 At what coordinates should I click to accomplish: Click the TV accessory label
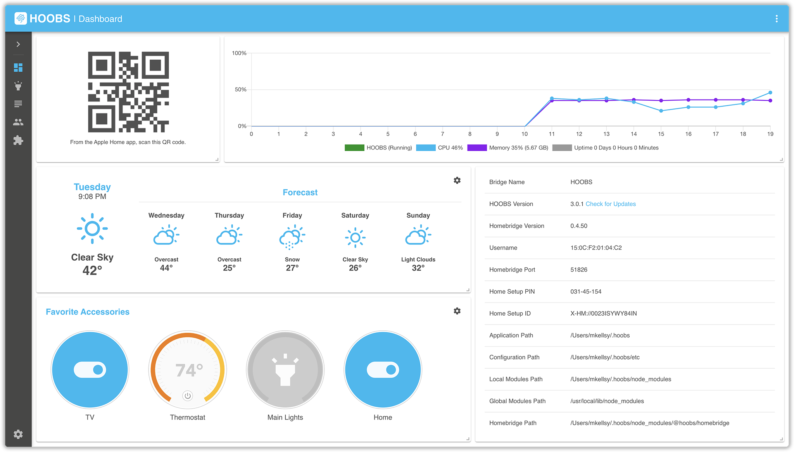click(90, 417)
